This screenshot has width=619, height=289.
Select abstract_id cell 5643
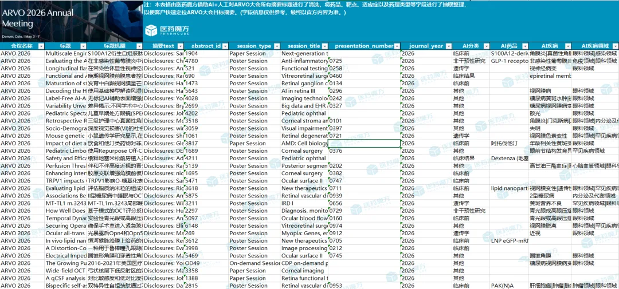pyautogui.click(x=206, y=90)
